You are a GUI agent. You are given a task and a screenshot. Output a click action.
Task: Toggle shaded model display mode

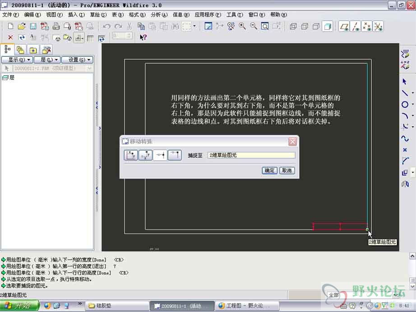328,26
